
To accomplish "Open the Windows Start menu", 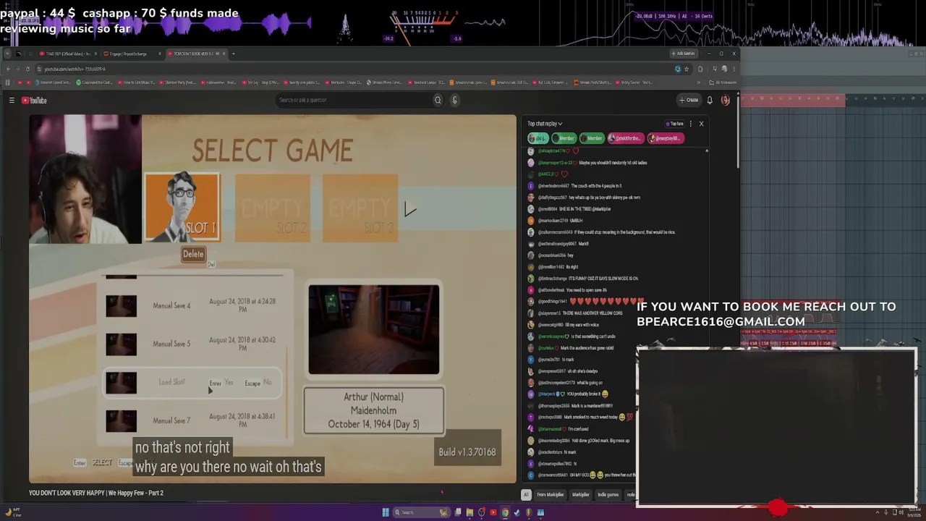I will click(x=386, y=512).
